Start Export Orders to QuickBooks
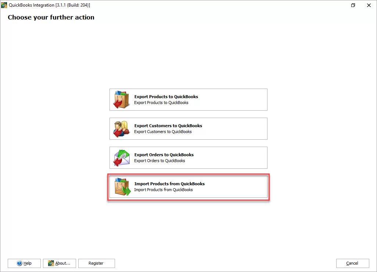 (188, 158)
